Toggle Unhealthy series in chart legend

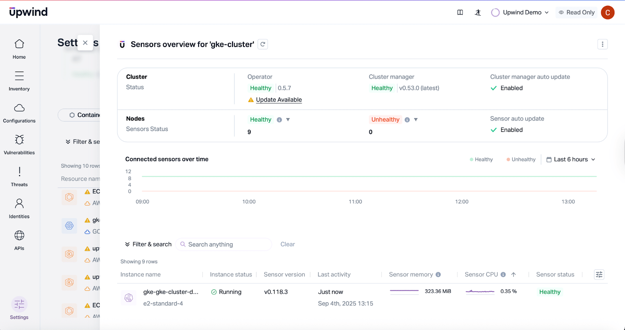(x=521, y=160)
